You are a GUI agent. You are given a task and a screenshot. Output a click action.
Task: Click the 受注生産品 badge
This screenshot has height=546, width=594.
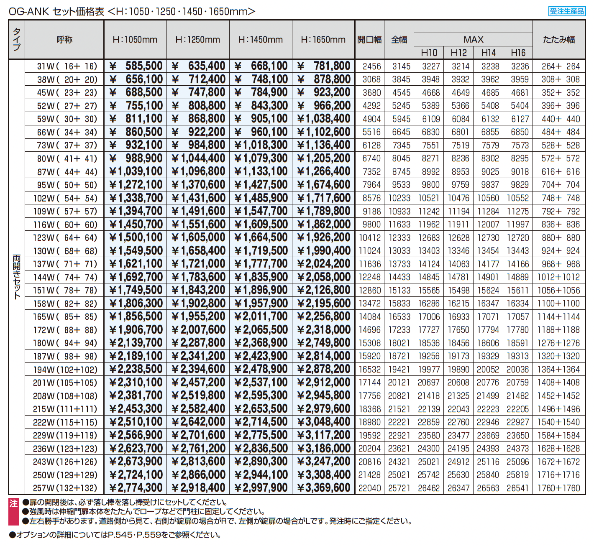point(566,11)
